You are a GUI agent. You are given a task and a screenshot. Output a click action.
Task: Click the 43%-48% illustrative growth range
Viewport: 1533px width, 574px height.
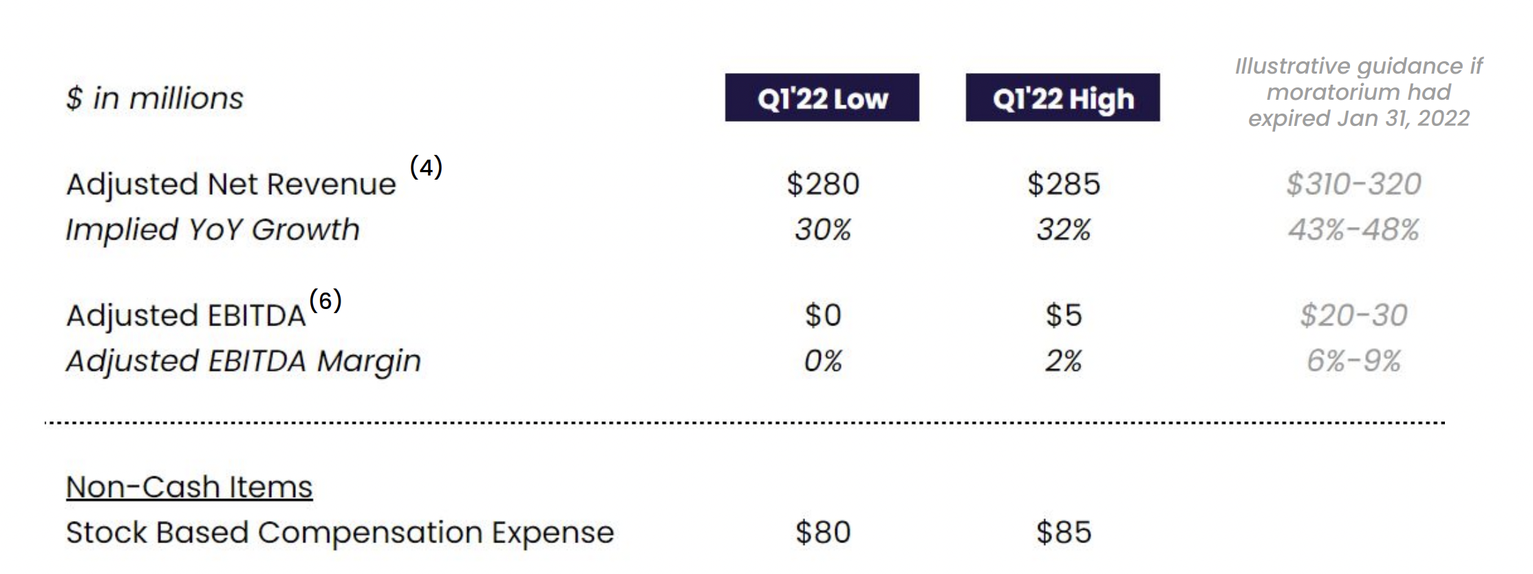(1353, 230)
